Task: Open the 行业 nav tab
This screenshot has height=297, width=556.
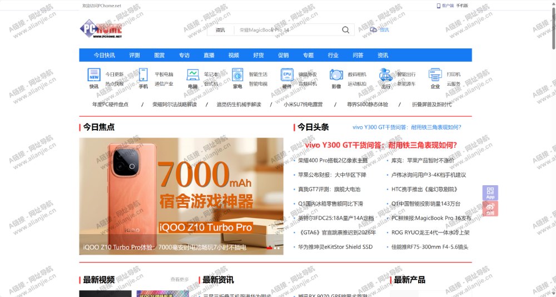Action: point(333,56)
